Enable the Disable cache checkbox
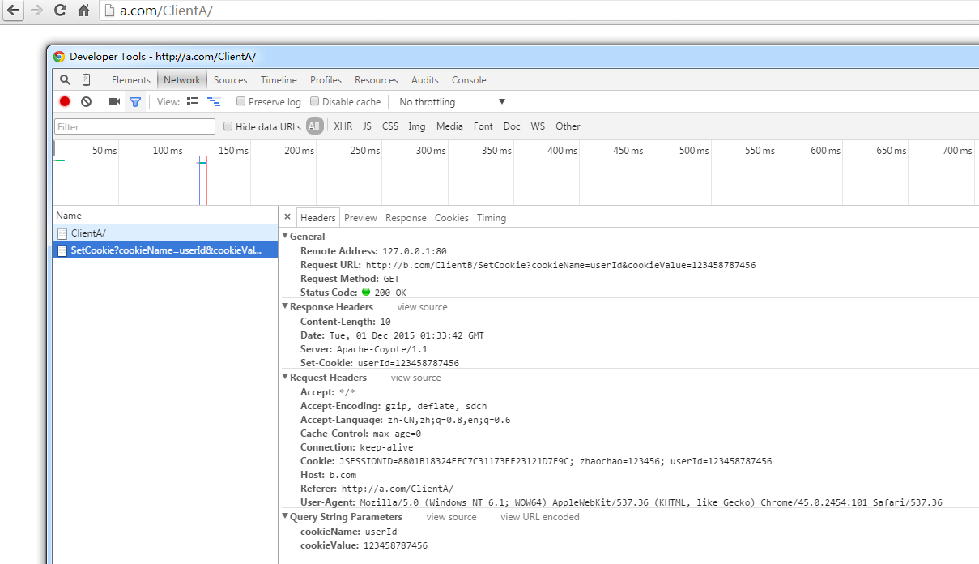The image size is (979, 564). [314, 101]
